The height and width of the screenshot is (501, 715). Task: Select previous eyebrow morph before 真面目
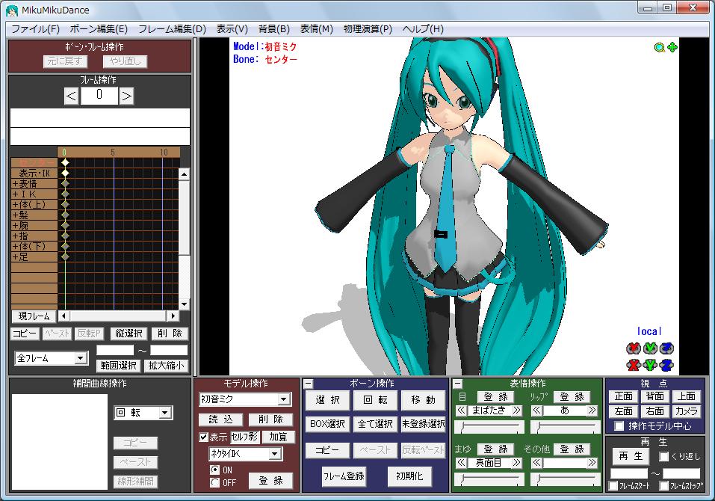(x=461, y=463)
